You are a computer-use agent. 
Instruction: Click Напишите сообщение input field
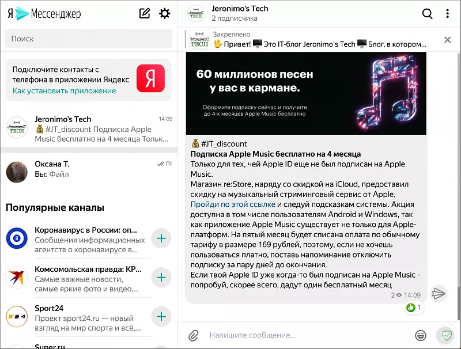click(x=309, y=335)
